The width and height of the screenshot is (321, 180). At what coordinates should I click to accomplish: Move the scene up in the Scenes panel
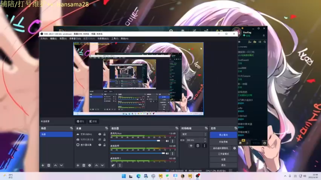click(x=55, y=165)
